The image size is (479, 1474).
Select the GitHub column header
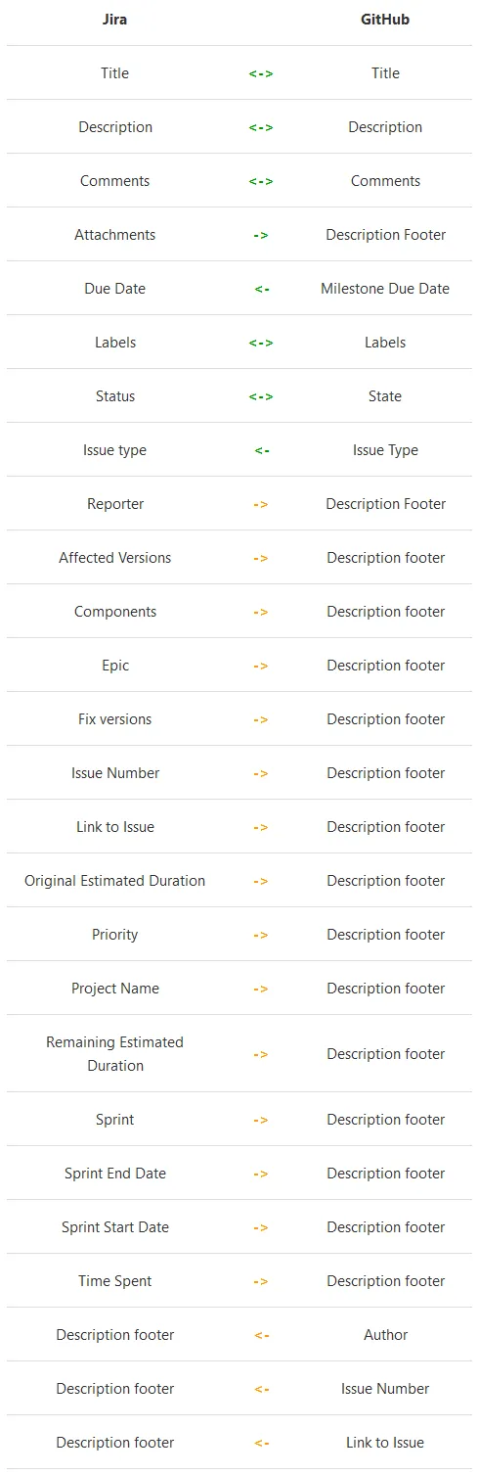[x=385, y=20]
